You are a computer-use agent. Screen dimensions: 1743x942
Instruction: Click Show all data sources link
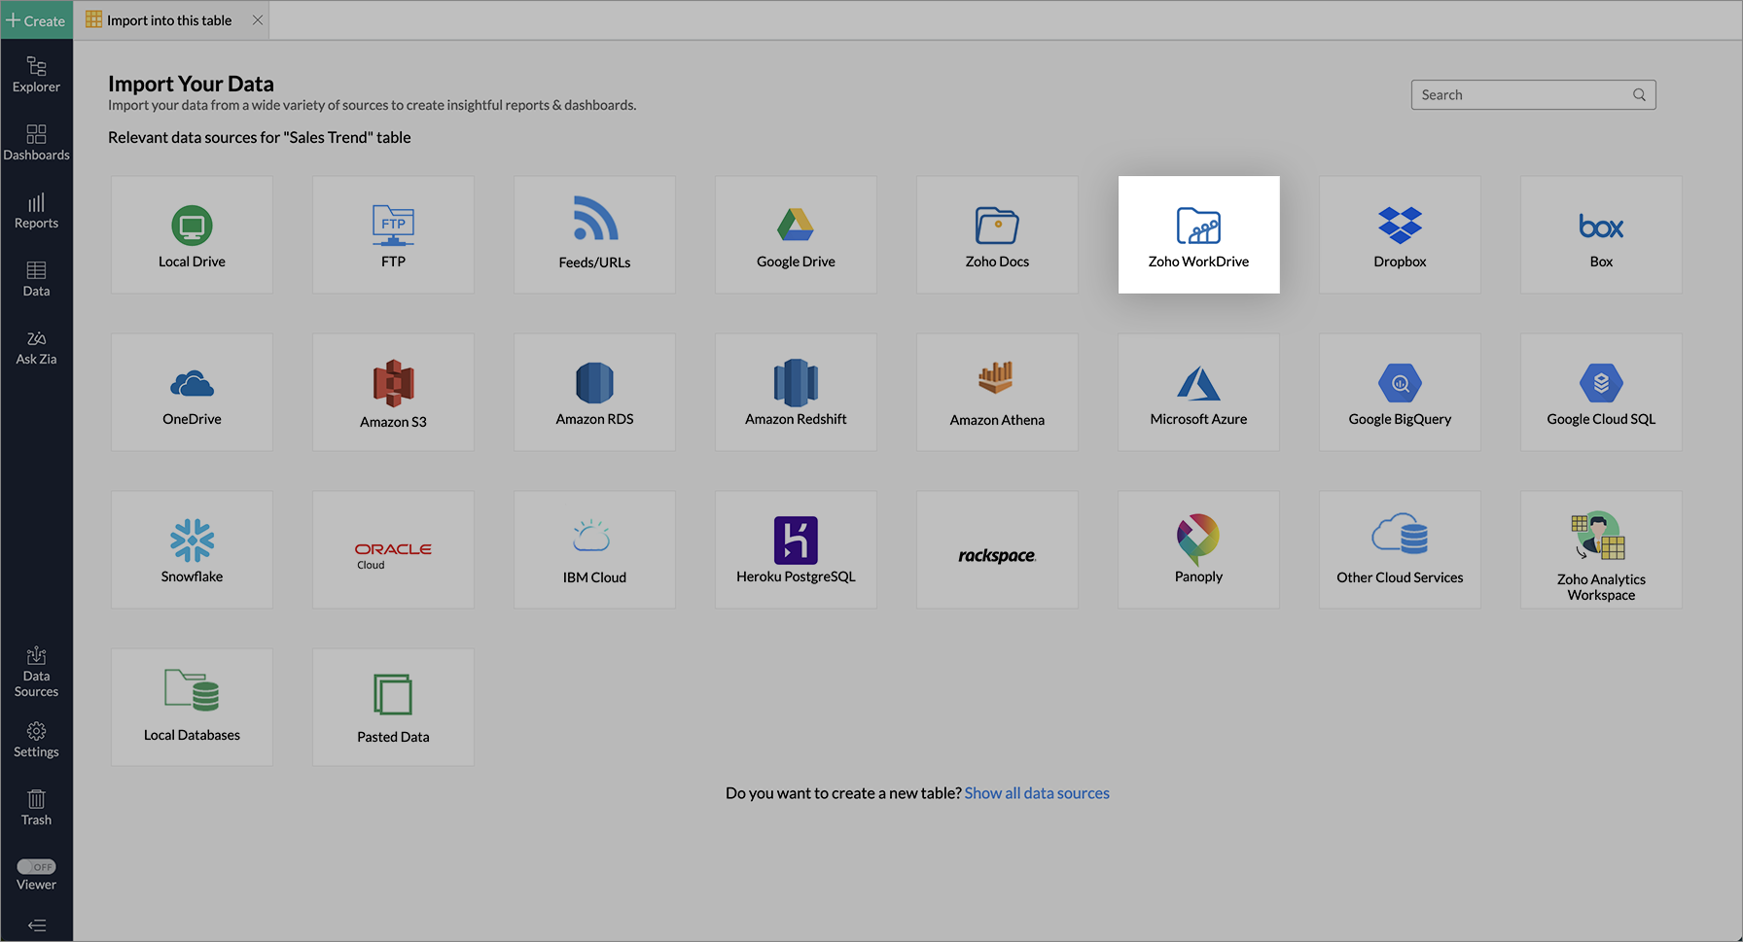point(1037,793)
